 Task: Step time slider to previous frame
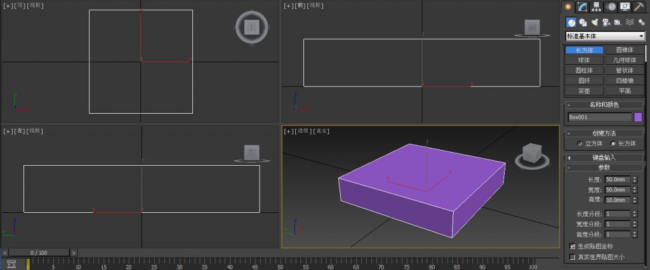tap(4, 253)
